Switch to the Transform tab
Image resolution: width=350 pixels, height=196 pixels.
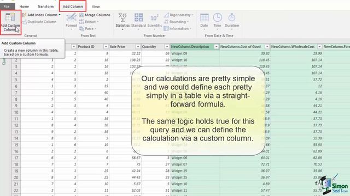coord(45,7)
